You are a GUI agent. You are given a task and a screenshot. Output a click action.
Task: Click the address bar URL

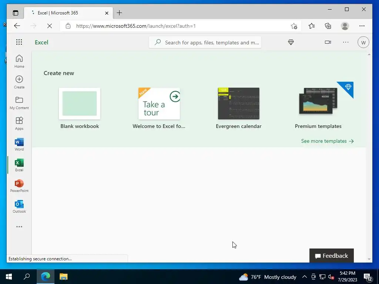(136, 26)
